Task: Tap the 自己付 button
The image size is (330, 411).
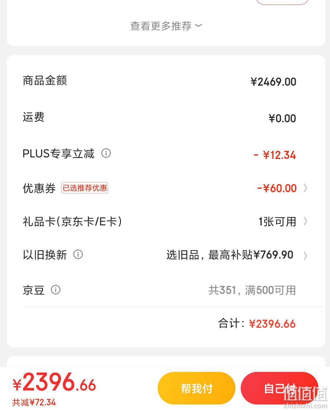Action: [x=279, y=388]
